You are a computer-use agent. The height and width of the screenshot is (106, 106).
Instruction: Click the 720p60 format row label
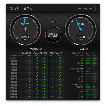(x=14, y=64)
